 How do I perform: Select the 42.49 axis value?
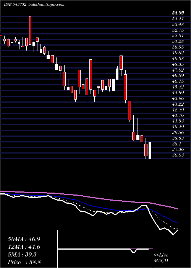tap(178, 109)
